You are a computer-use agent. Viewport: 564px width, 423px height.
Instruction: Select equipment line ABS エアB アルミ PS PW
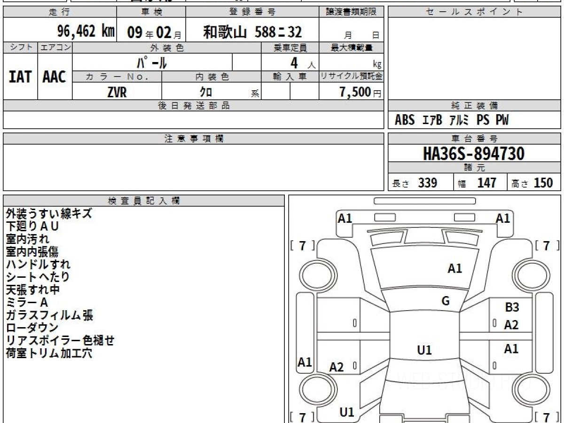452,120
